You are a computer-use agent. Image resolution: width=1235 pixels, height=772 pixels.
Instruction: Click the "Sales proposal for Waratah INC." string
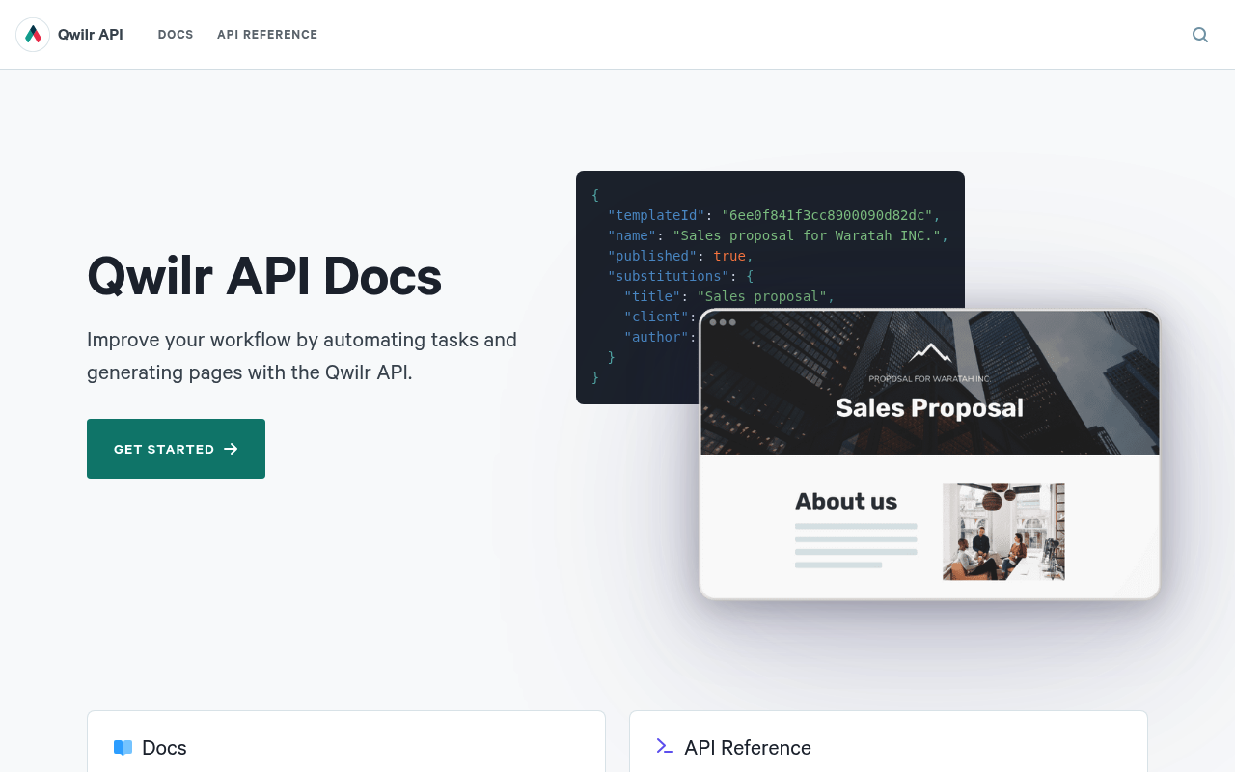tap(807, 235)
